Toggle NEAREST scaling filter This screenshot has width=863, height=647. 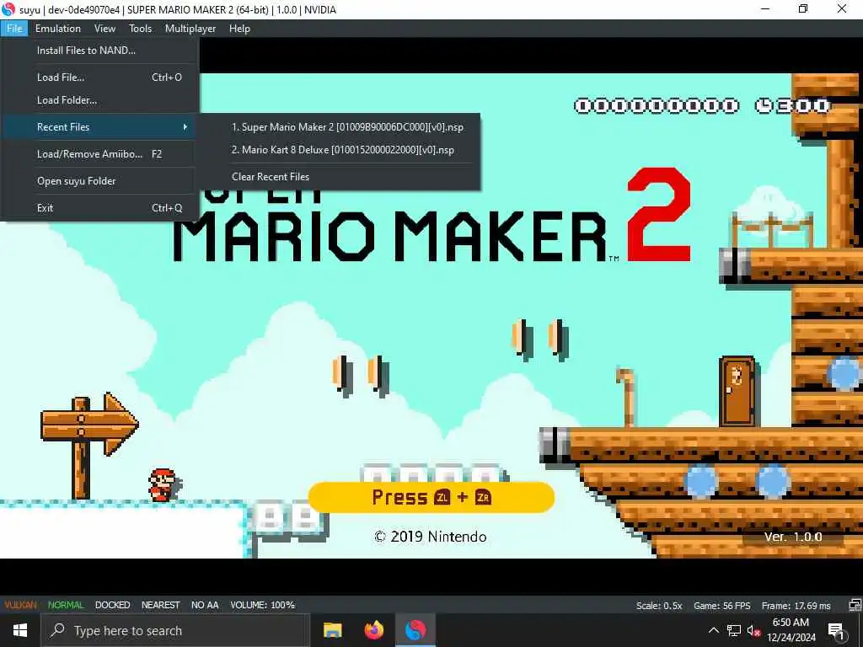160,605
